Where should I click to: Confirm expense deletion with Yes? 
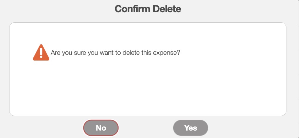[x=191, y=128]
